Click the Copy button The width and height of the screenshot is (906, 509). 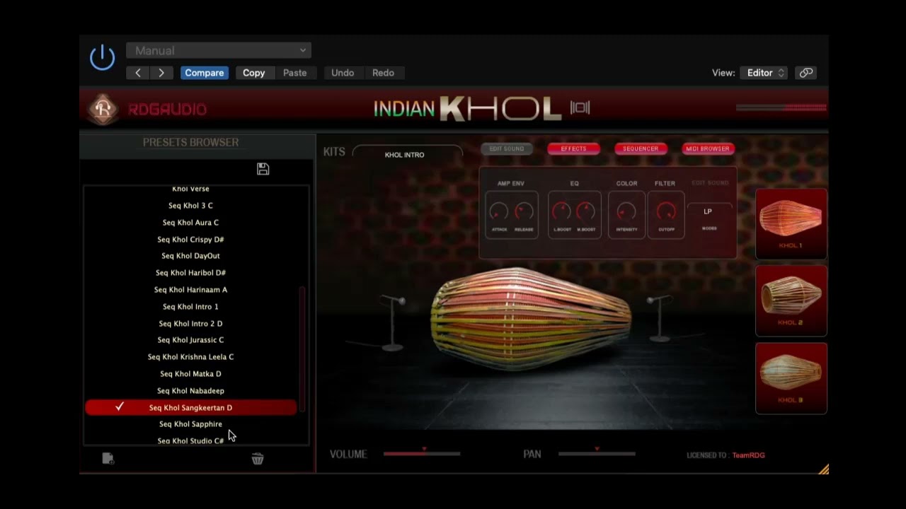pyautogui.click(x=253, y=73)
